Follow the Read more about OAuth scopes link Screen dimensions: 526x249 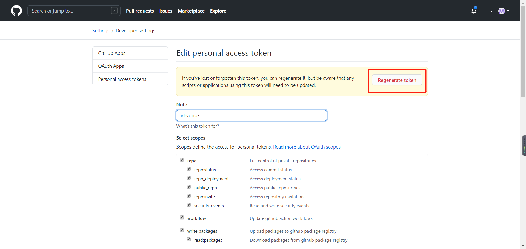click(307, 147)
